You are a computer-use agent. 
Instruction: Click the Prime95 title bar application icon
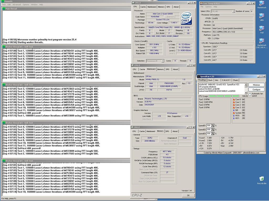coord(3,1)
